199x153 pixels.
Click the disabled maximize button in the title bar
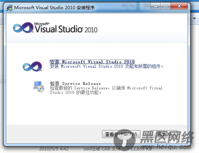pos(165,6)
